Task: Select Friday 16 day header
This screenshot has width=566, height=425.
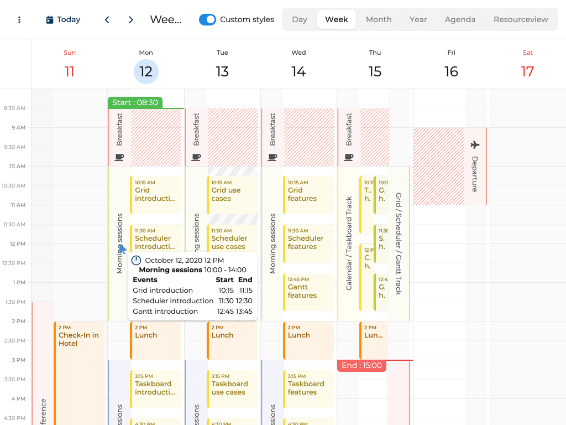Action: [451, 64]
